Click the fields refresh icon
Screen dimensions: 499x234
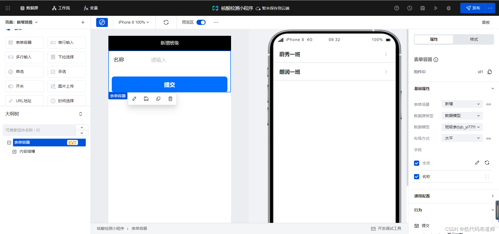click(487, 163)
